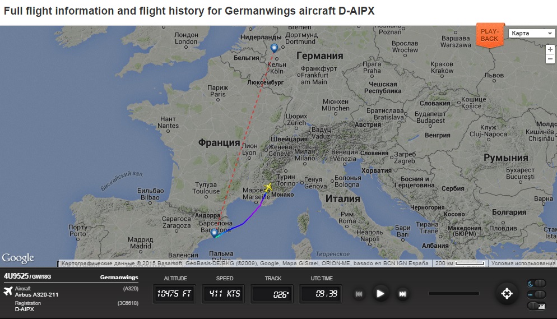Image resolution: width=557 pixels, height=319 pixels.
Task: Click the 200 км map scale indicator
Action: pyautogui.click(x=459, y=263)
